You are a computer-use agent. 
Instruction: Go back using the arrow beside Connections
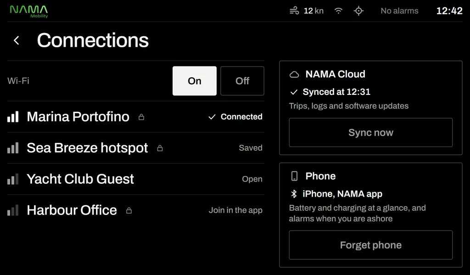pos(17,40)
